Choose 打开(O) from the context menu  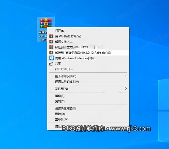click(x=88, y=31)
